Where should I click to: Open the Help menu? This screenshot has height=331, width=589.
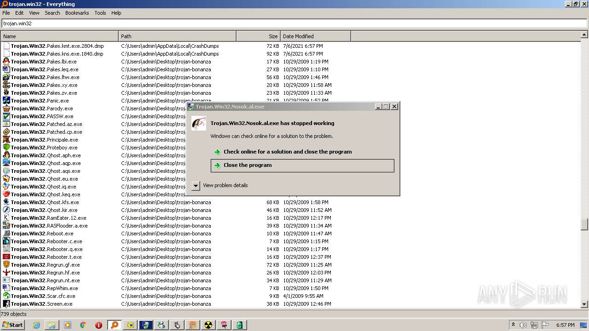[x=116, y=13]
